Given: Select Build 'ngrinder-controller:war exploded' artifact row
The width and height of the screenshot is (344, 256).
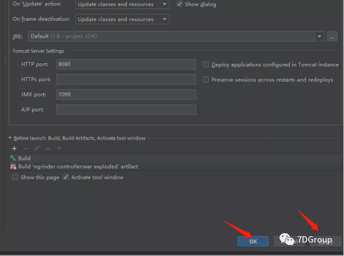Looking at the screenshot, I should click(176, 166).
